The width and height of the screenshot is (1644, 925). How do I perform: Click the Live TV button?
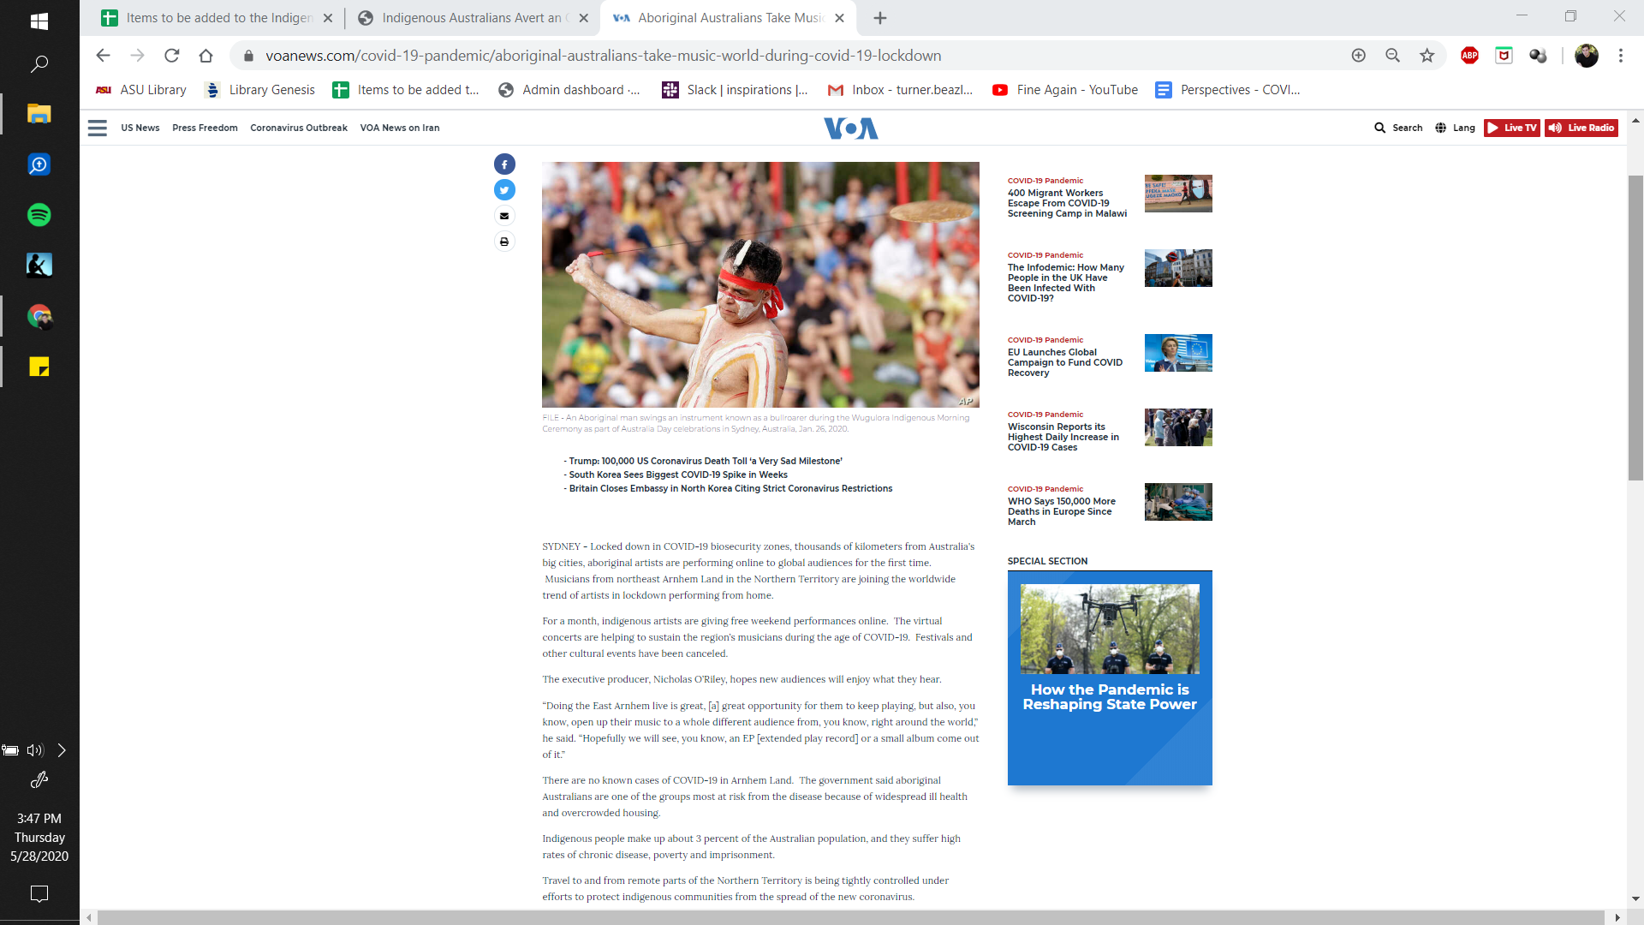click(1511, 128)
